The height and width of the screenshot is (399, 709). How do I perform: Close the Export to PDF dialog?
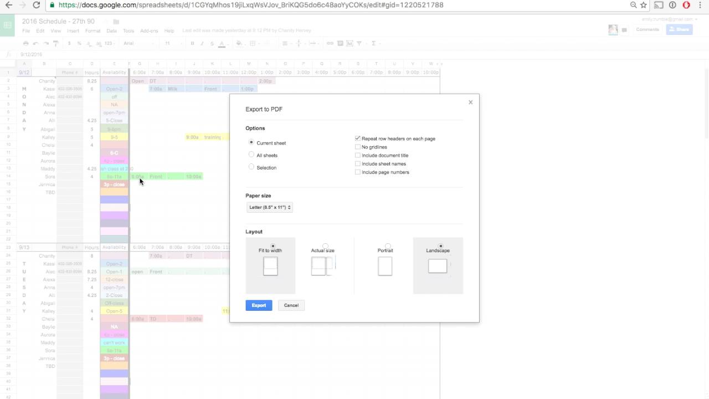coord(470,102)
